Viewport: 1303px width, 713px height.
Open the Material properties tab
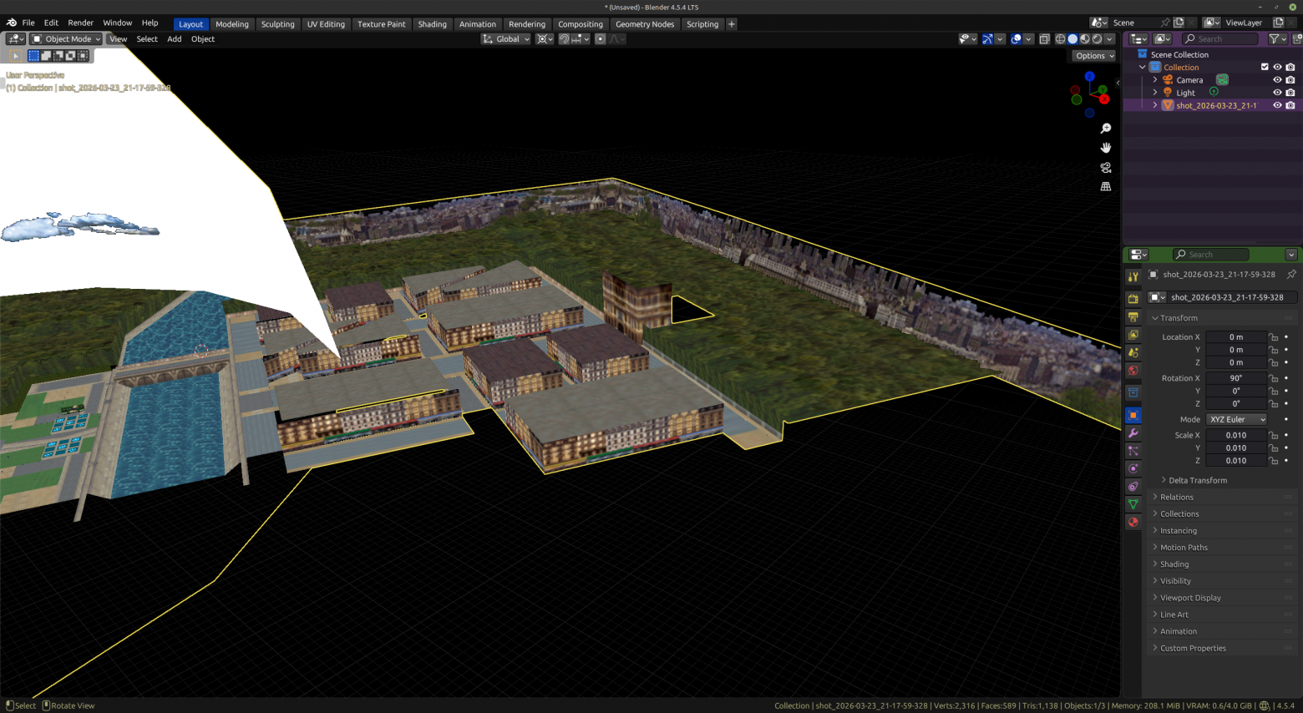pos(1133,522)
